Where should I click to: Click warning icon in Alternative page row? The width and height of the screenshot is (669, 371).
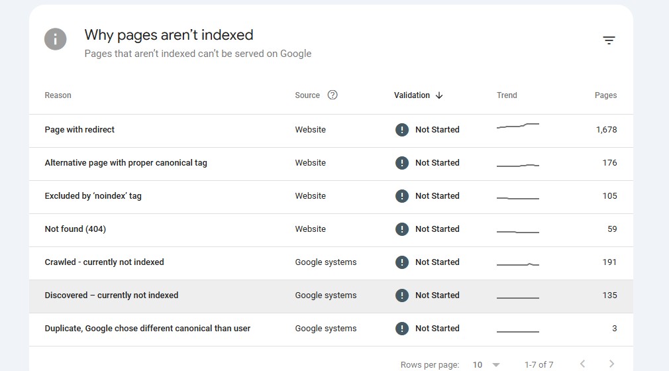click(402, 163)
